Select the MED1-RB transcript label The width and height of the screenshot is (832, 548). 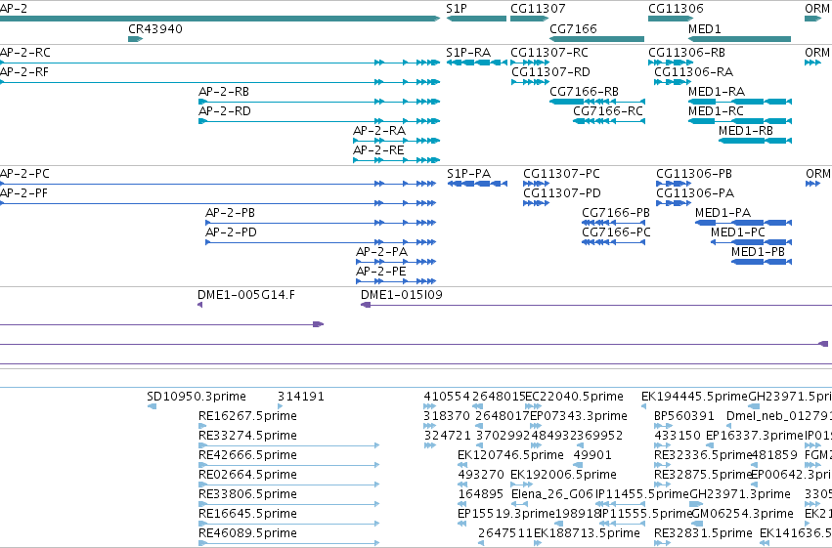coord(746,131)
